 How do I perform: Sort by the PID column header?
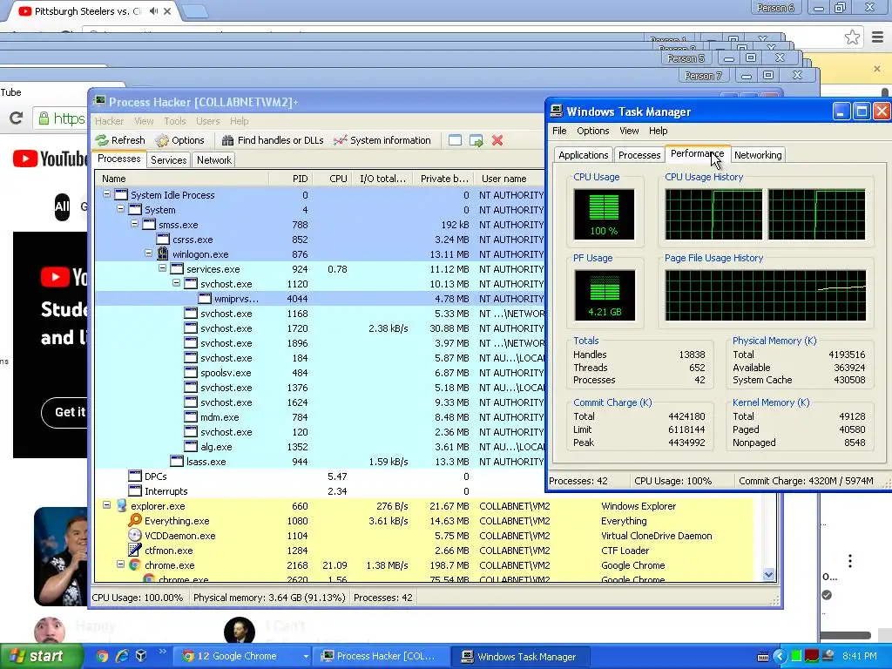coord(291,179)
